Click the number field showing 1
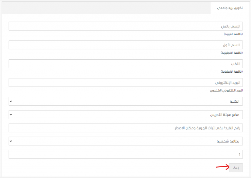251x178 pixels. (125, 154)
